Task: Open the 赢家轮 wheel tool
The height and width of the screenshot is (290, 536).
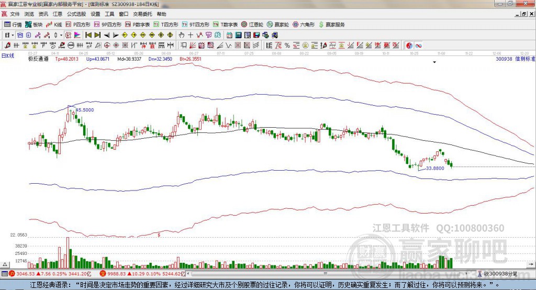Action: pos(278,25)
